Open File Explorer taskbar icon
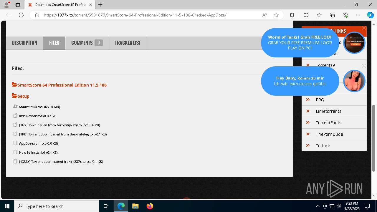 (135, 206)
